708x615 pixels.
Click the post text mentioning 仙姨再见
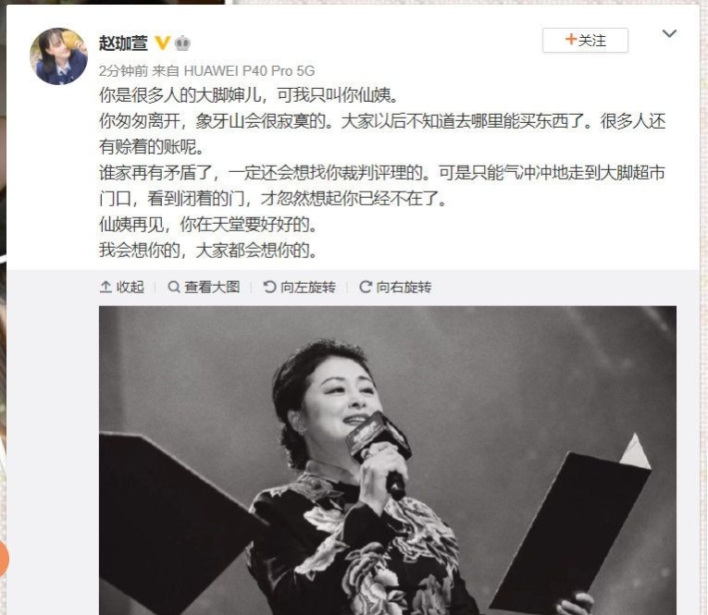tap(207, 224)
